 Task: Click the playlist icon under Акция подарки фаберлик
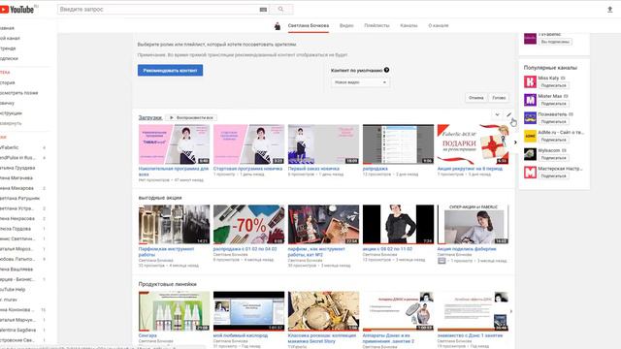(x=441, y=261)
